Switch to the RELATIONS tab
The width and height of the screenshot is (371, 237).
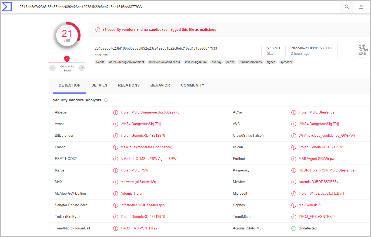(129, 85)
